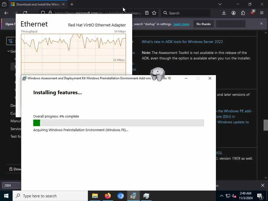Screen dimensions: 268x201
Task: Click the Firefox Search box
Action: pos(186,13)
